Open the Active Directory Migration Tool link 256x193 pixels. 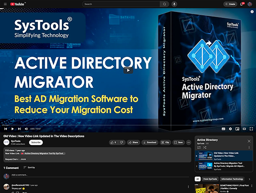pyautogui.click(x=43, y=154)
